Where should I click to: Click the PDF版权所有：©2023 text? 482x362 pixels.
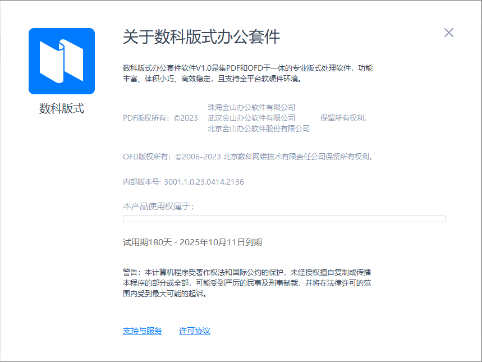click(x=160, y=118)
